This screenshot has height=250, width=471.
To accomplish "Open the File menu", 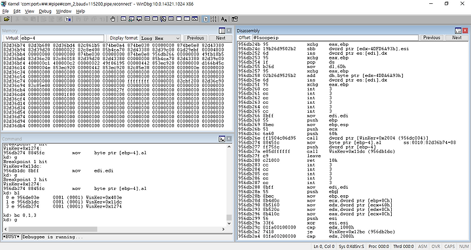I will pyautogui.click(x=6, y=11).
